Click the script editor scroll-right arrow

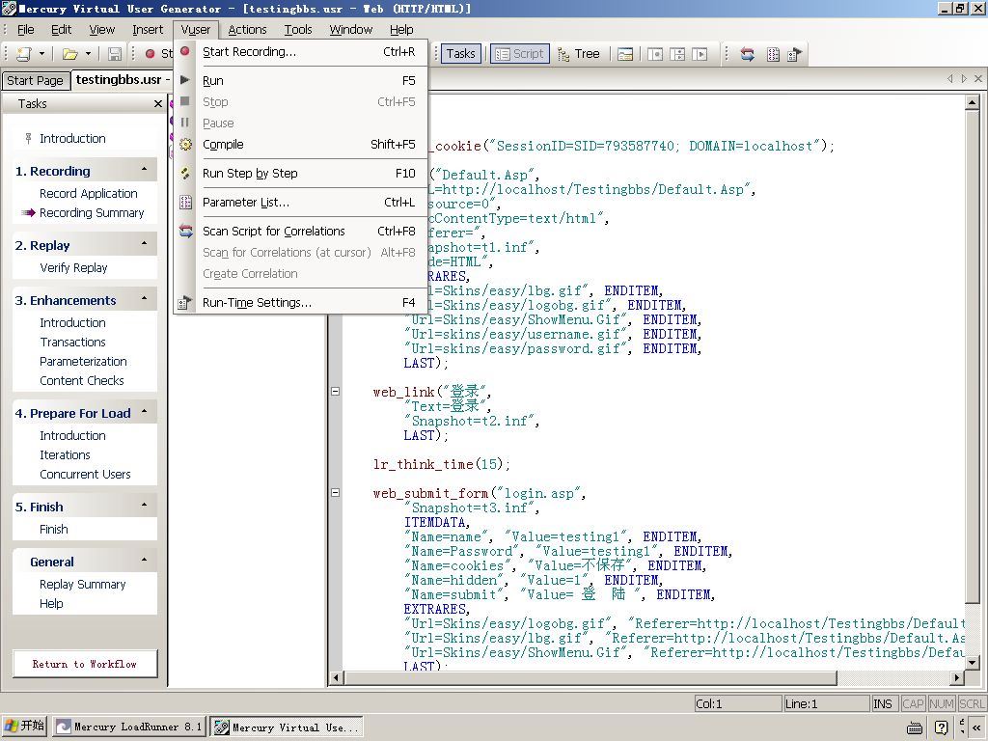(x=957, y=678)
